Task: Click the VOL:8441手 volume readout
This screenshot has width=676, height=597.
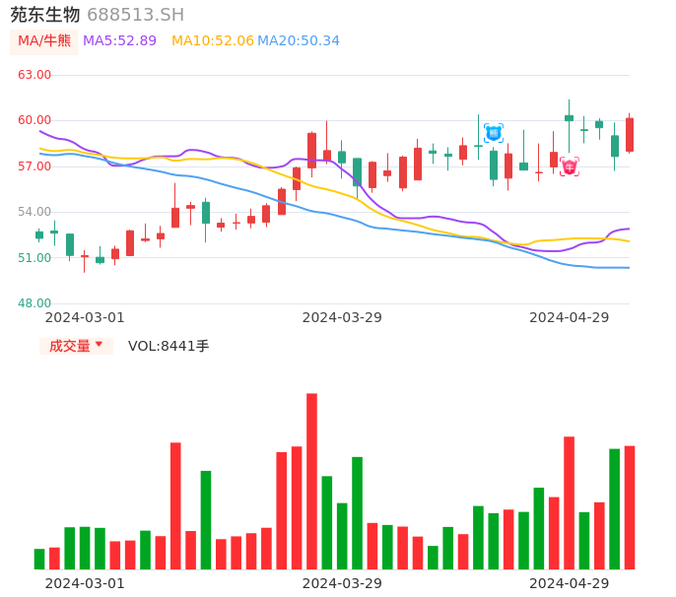Action: [169, 346]
